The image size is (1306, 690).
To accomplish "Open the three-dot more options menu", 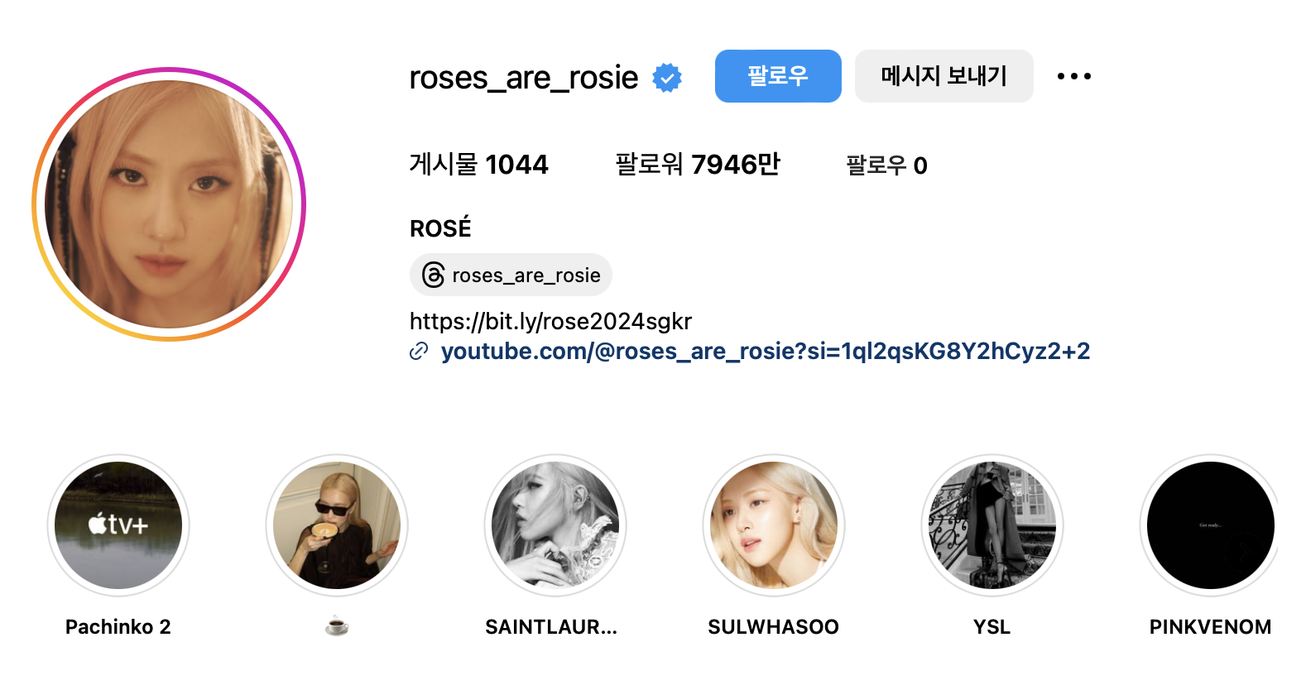I will (1074, 76).
